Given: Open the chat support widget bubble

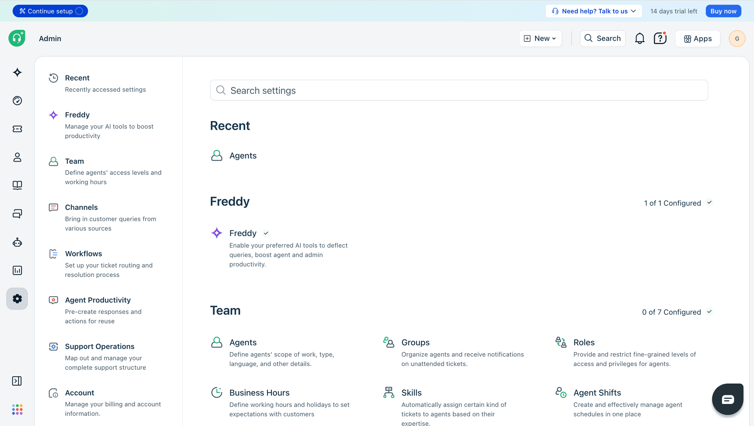Looking at the screenshot, I should [728, 399].
